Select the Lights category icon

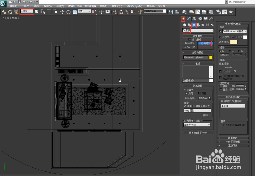[194, 25]
